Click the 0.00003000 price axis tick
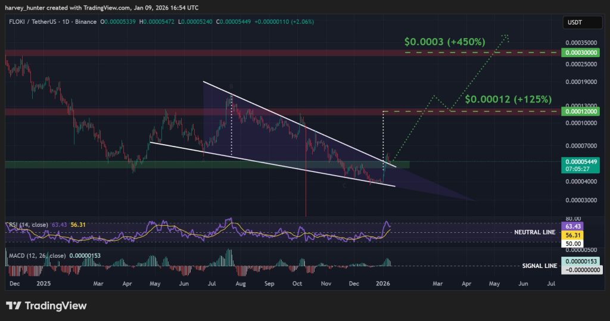This screenshot has height=321, width=610. [x=581, y=200]
